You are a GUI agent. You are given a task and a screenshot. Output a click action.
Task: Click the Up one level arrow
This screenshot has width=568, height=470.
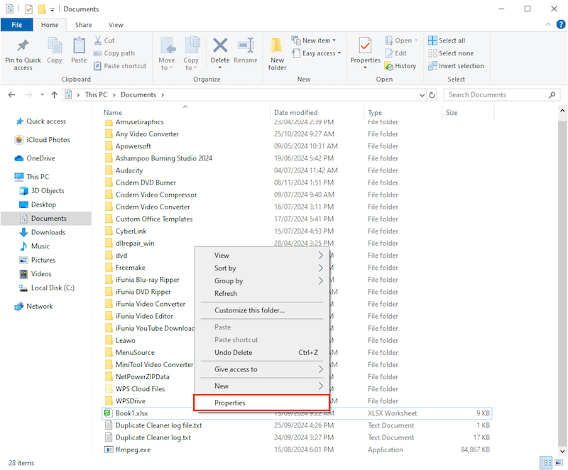[55, 95]
